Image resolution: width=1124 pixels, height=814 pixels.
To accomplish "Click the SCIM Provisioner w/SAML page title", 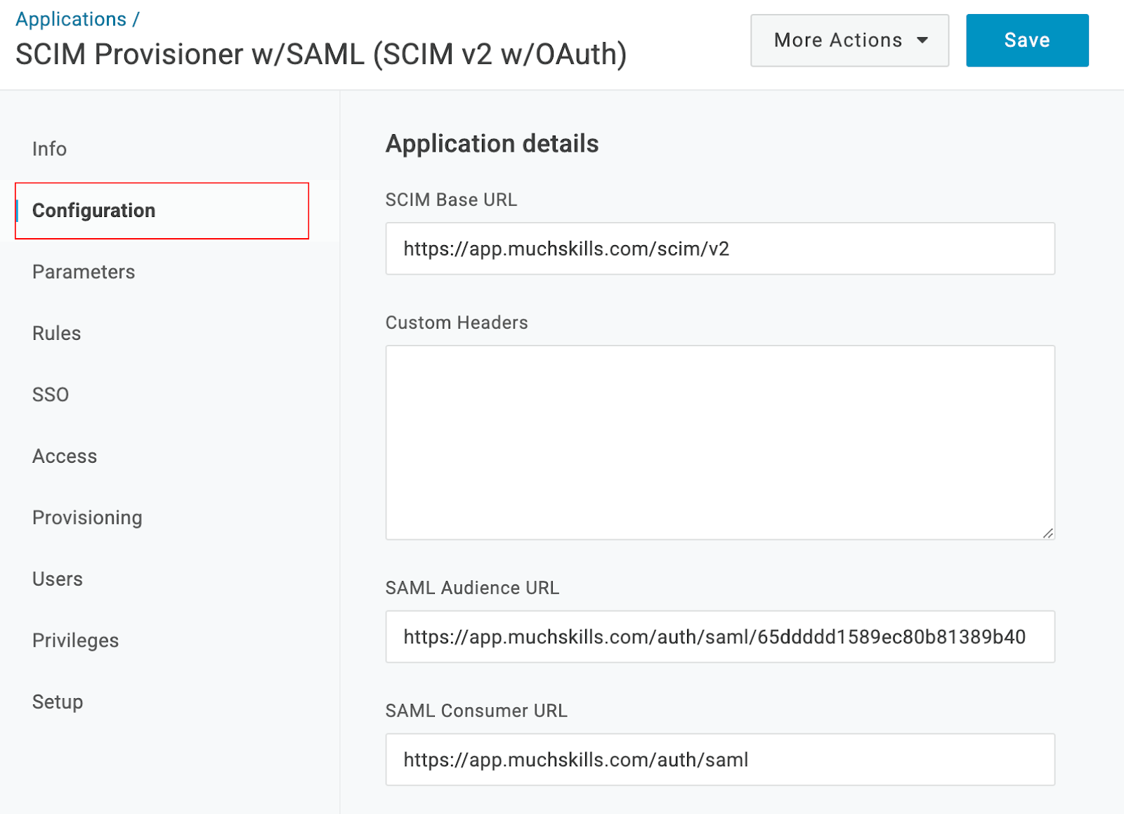I will click(321, 55).
